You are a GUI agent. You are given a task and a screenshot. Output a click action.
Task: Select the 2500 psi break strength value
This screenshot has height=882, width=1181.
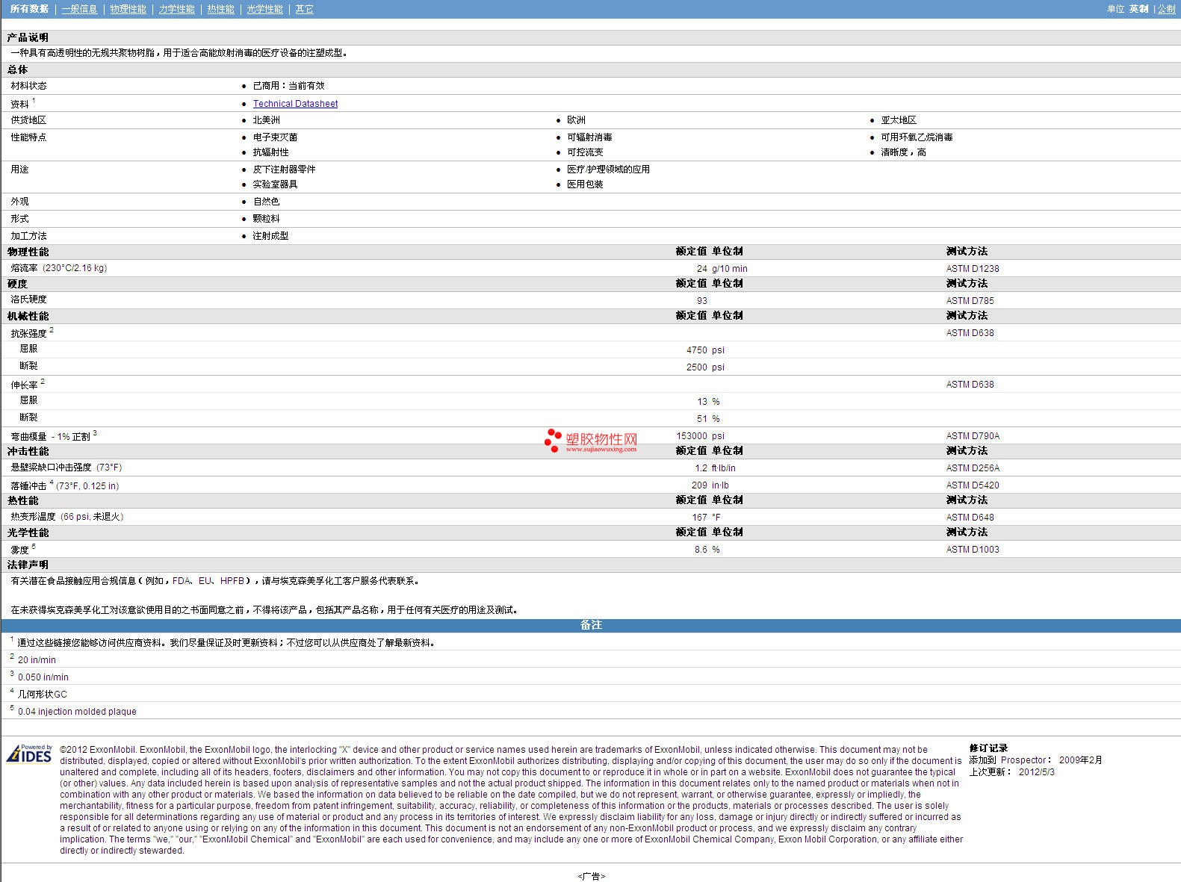705,367
